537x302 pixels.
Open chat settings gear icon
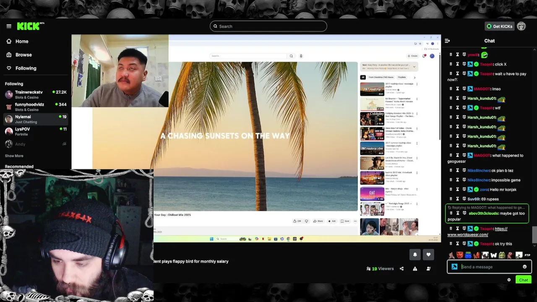[509, 280]
